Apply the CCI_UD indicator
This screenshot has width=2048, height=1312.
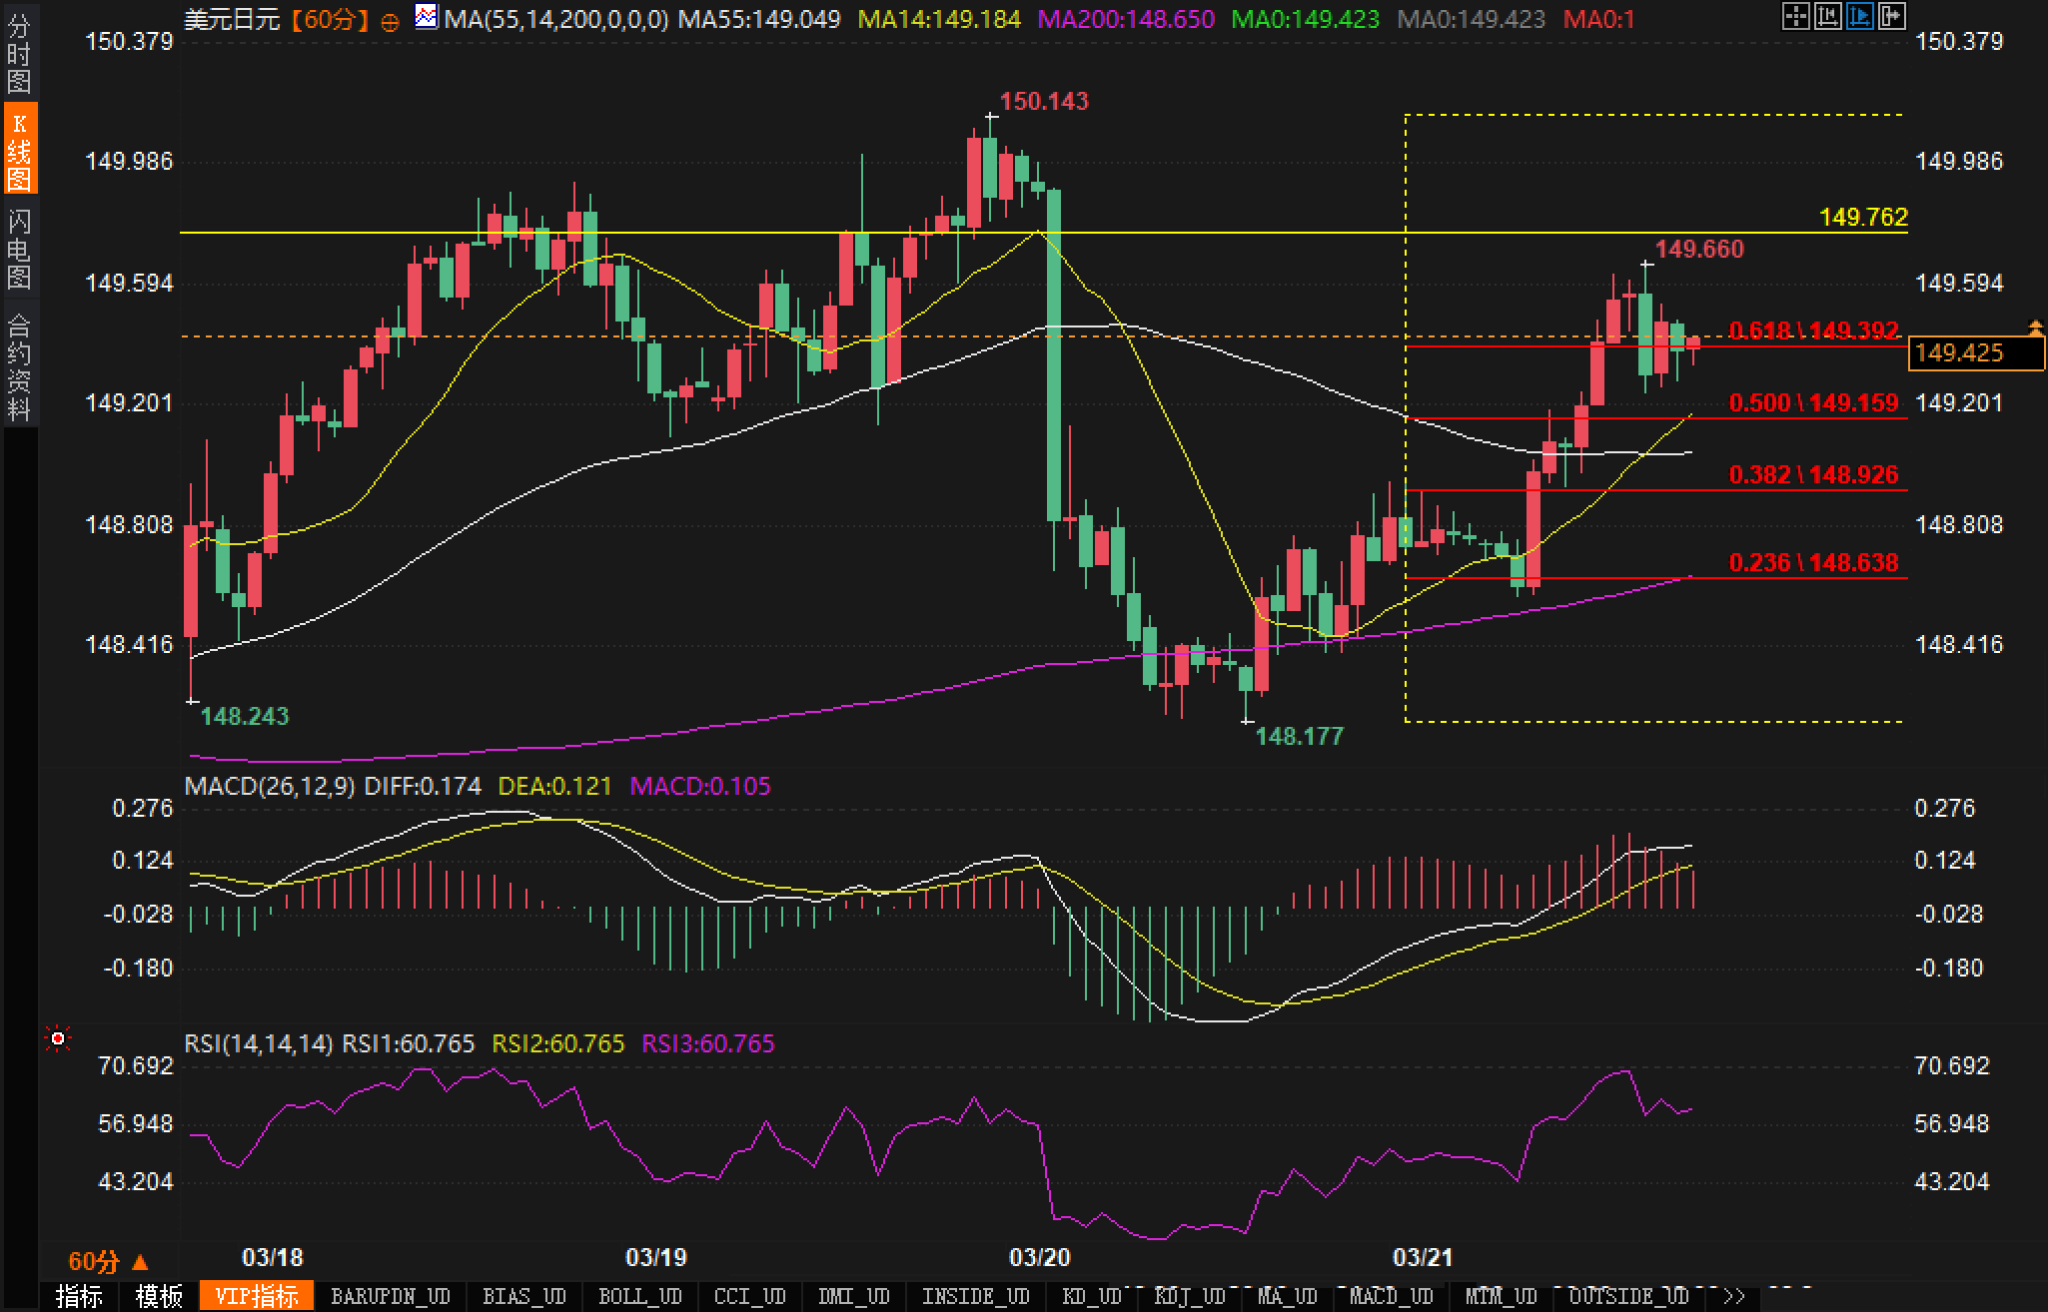[x=749, y=1296]
